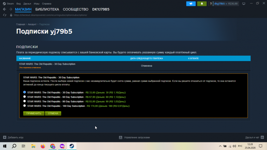Expand the dkyj79b5 account dropdown
267x150 pixels.
coord(220,3)
